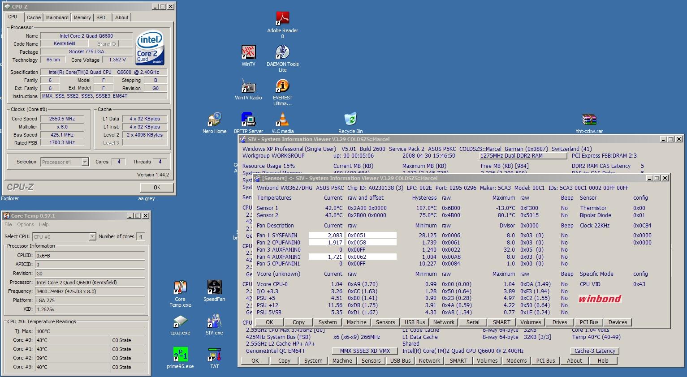This screenshot has width=687, height=377.
Task: Launch EVEREST Ultimate desktop icon
Action: 282,86
